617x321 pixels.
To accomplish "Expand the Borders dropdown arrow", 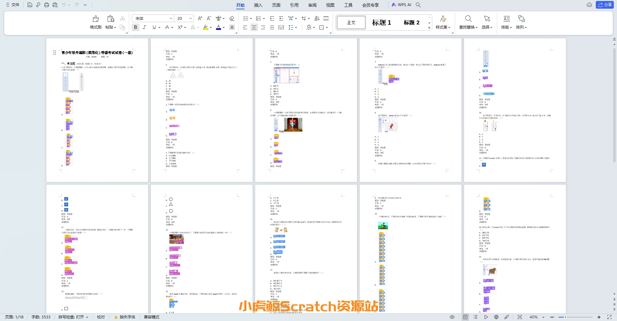I will (x=327, y=27).
